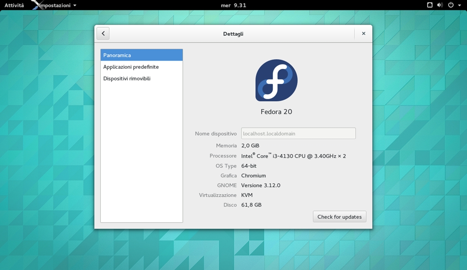Expand the system menu arrow
This screenshot has height=270, width=467.
pos(459,5)
